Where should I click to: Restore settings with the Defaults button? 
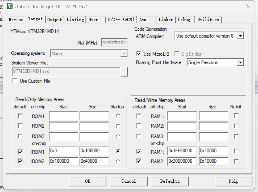tap(170, 181)
